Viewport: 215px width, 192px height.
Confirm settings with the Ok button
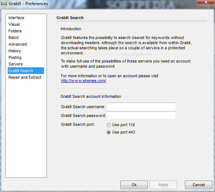[x=134, y=185]
